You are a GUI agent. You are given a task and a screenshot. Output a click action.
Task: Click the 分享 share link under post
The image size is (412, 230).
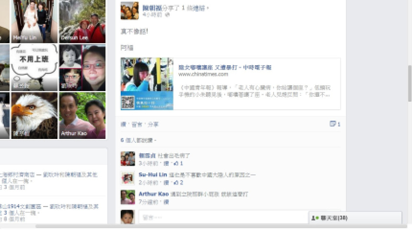click(x=153, y=124)
